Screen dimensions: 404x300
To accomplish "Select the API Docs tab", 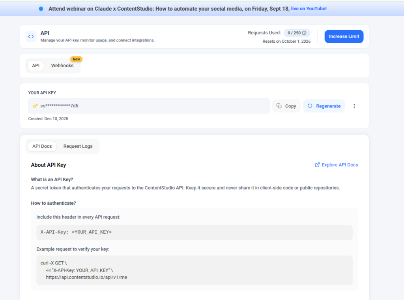I will pos(42,146).
